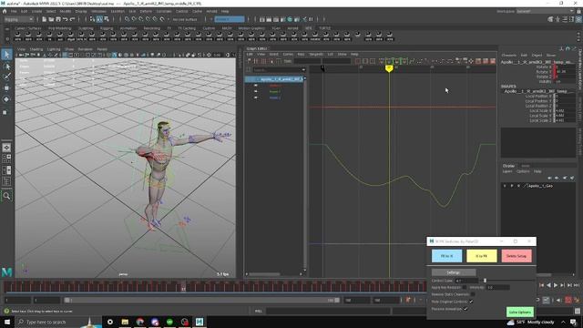Image resolution: width=583 pixels, height=328 pixels.
Task: Create new layer from selected icon
Action: [x=572, y=179]
